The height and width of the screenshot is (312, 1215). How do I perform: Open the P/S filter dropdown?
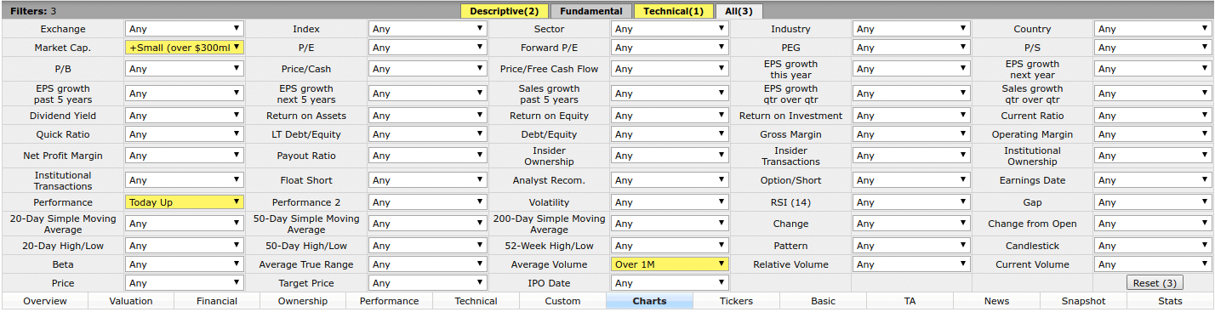[1153, 48]
